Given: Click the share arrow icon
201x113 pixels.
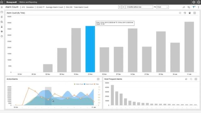Looking at the screenshot, I should [184, 7].
